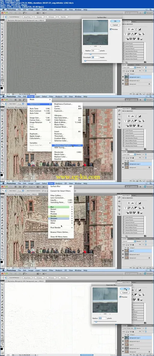The width and height of the screenshot is (154, 356).
Task: Select the Rectangular Marquee tool beside the open Image menu
Action: click(x=2, y=113)
